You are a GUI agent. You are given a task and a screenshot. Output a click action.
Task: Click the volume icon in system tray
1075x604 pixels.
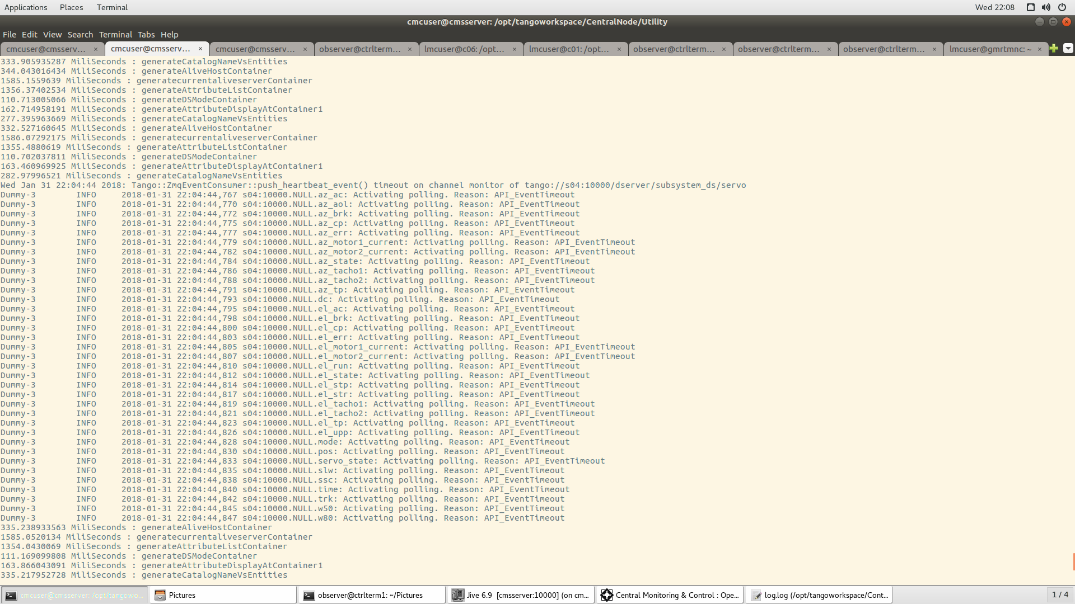point(1046,7)
